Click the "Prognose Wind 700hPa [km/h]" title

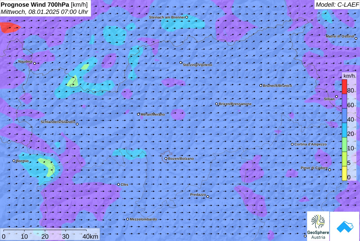click(x=44, y=4)
